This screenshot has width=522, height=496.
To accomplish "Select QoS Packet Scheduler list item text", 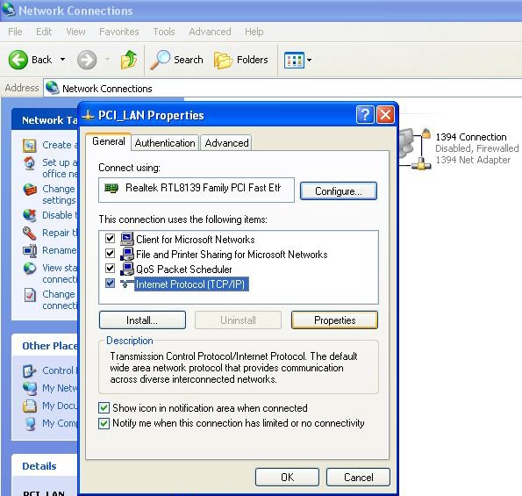I will click(183, 270).
